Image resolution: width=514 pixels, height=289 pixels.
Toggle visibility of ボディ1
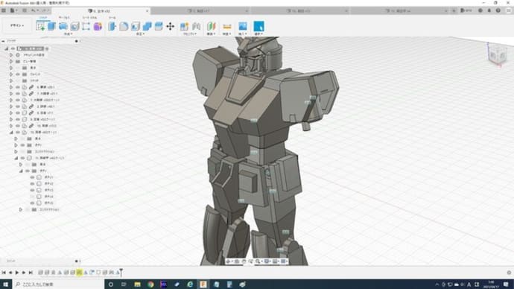[32, 177]
